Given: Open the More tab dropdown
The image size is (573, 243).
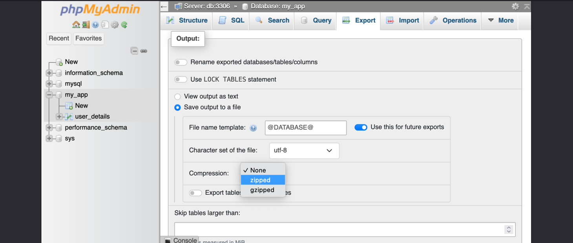Looking at the screenshot, I should pyautogui.click(x=501, y=20).
